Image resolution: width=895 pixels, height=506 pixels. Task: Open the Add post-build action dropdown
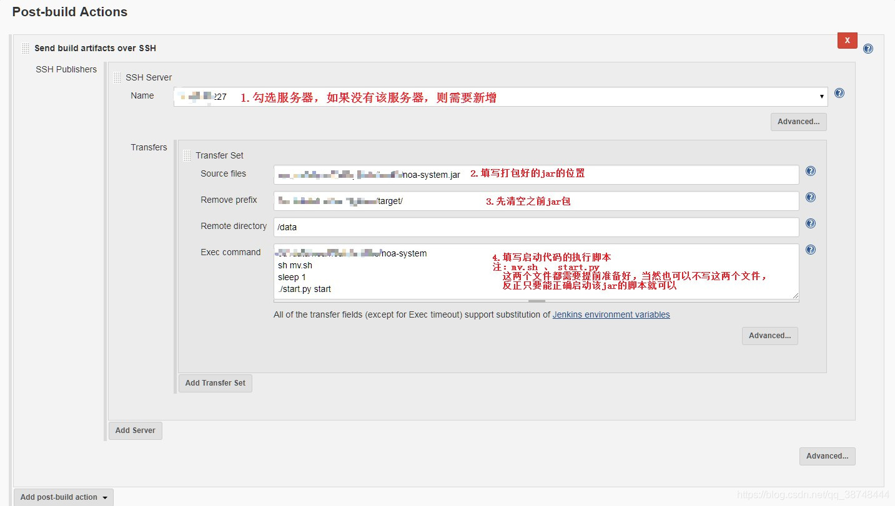point(63,497)
